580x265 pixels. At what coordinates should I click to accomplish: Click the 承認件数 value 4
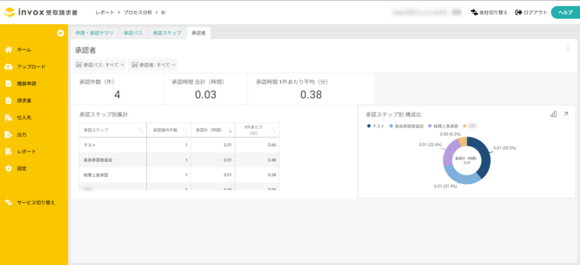tap(117, 95)
